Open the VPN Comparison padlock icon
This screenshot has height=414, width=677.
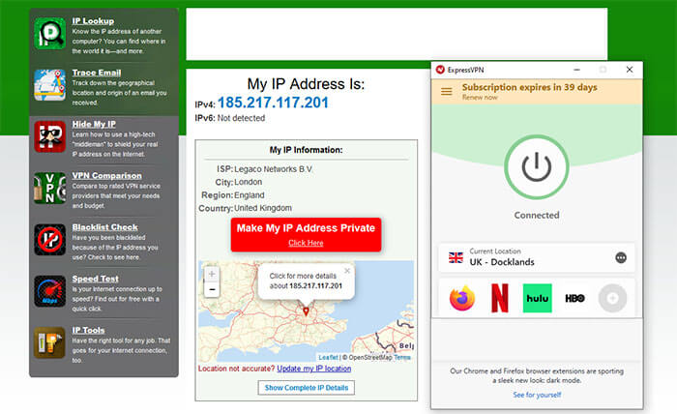pyautogui.click(x=50, y=188)
